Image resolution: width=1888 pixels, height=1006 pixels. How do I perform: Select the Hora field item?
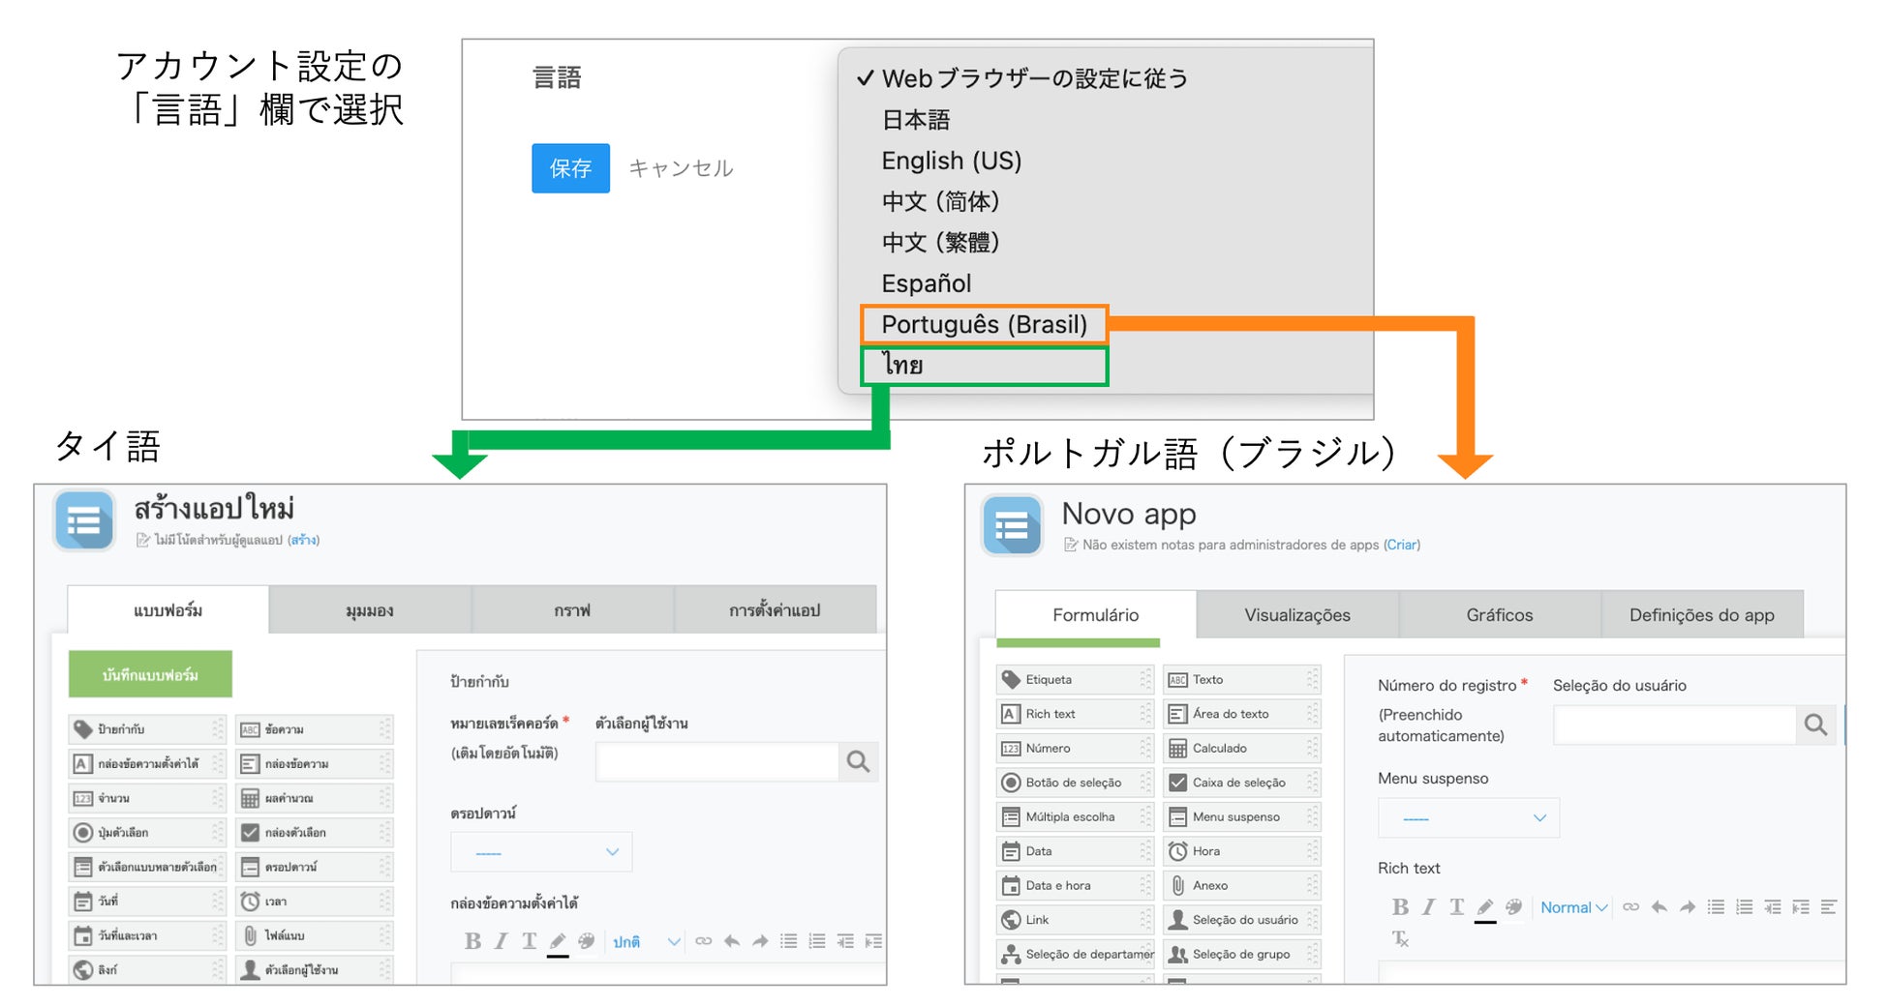(1242, 851)
